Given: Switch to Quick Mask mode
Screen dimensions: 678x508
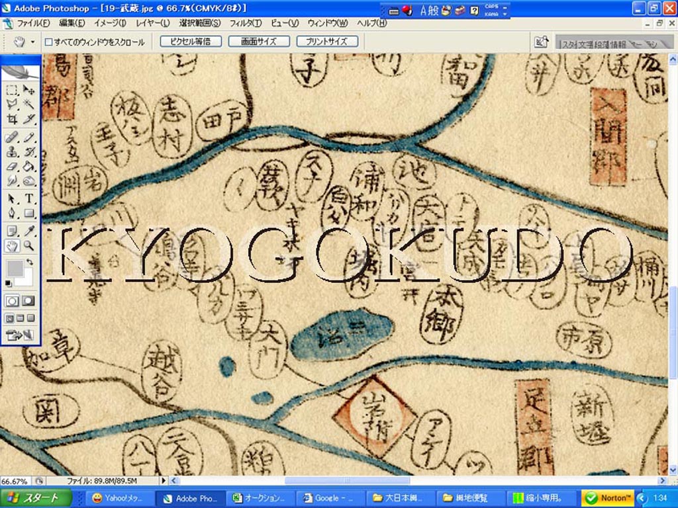Looking at the screenshot, I should (x=28, y=301).
